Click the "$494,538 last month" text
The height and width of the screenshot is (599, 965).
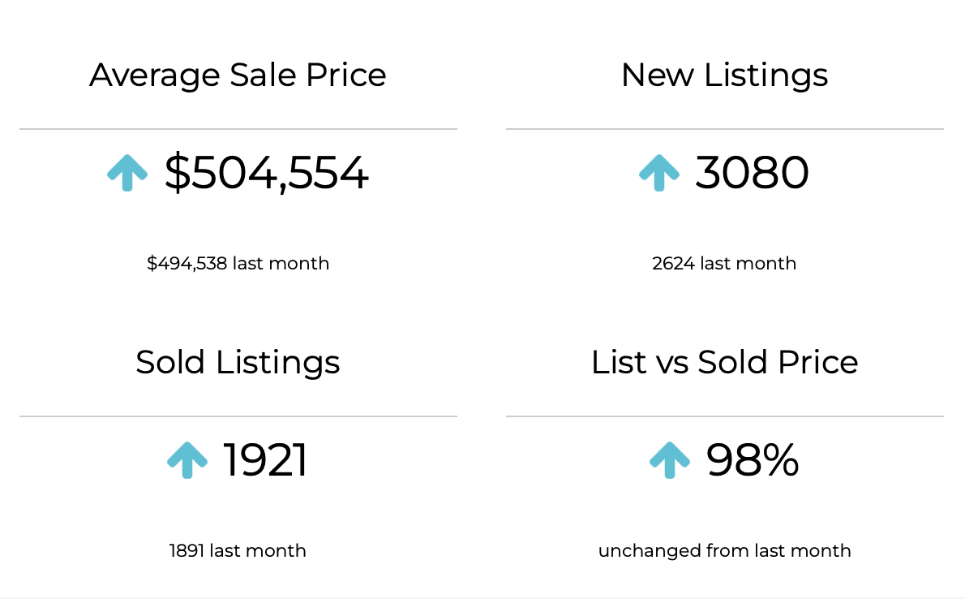coord(238,263)
